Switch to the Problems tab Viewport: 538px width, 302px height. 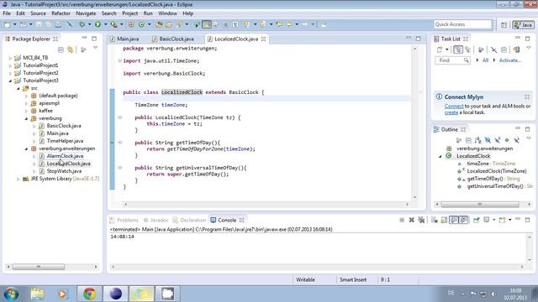point(124,220)
